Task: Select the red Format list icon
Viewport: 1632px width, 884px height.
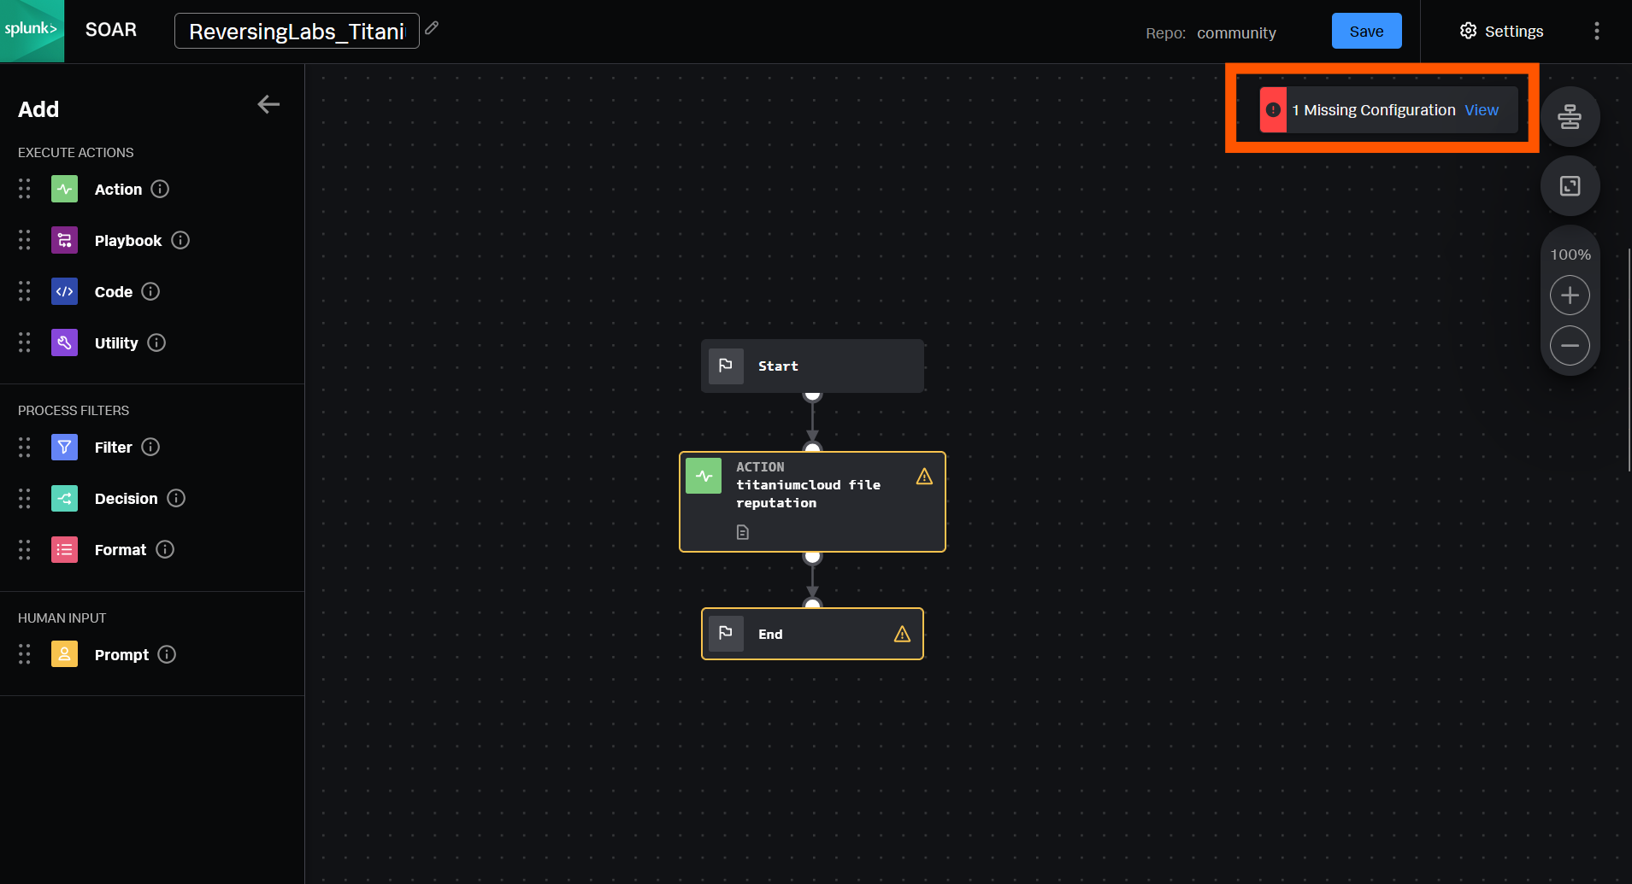Action: [x=64, y=549]
